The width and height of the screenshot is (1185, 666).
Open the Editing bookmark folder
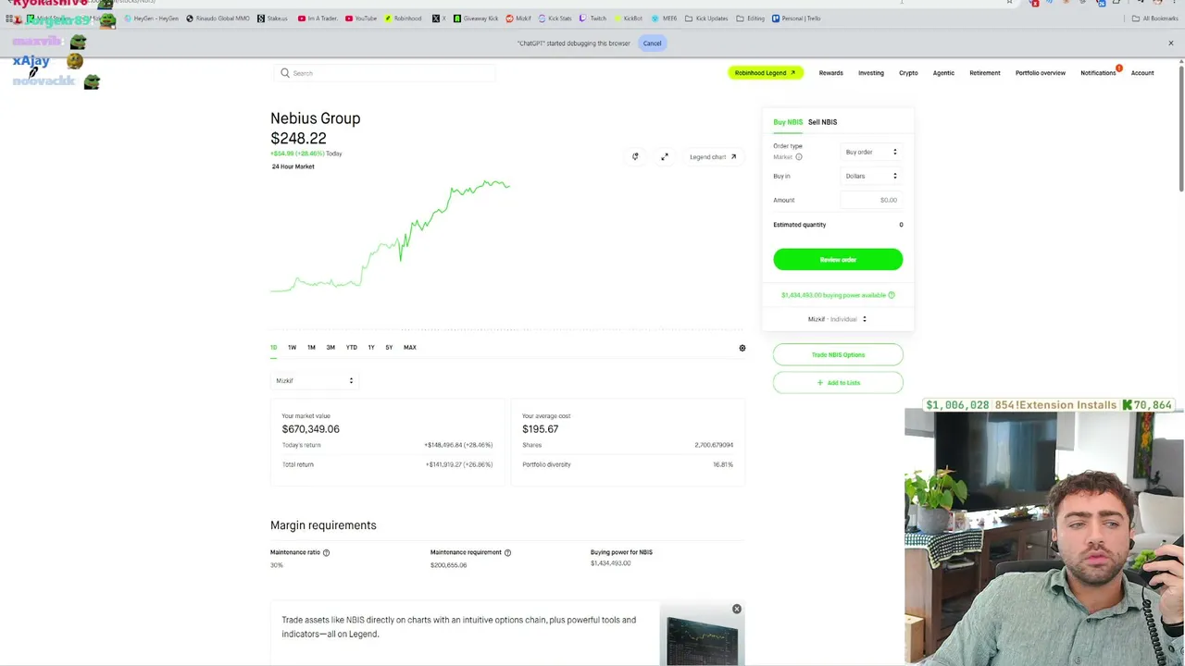click(x=751, y=18)
